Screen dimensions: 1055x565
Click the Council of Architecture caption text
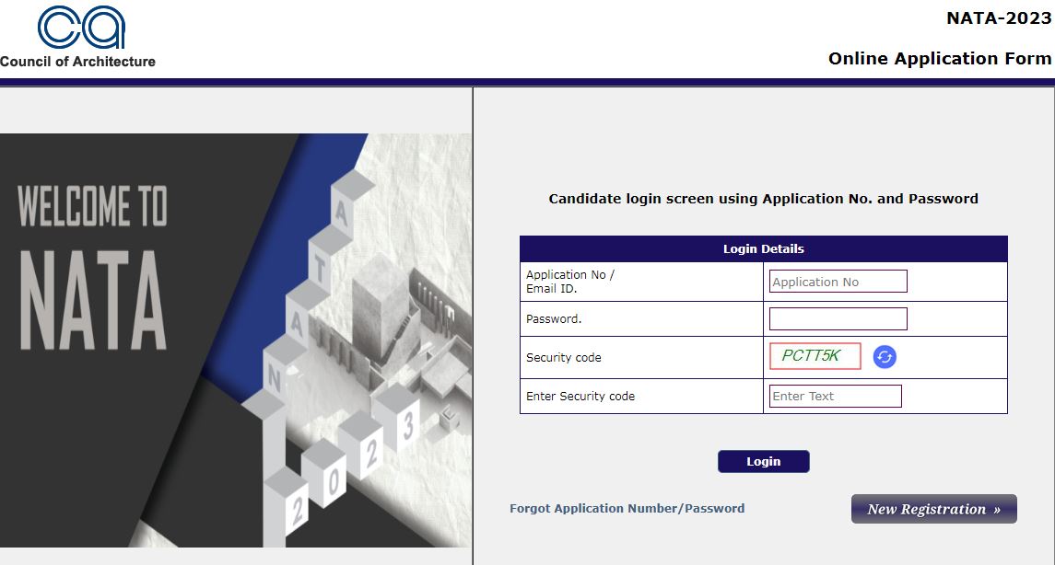[x=77, y=62]
